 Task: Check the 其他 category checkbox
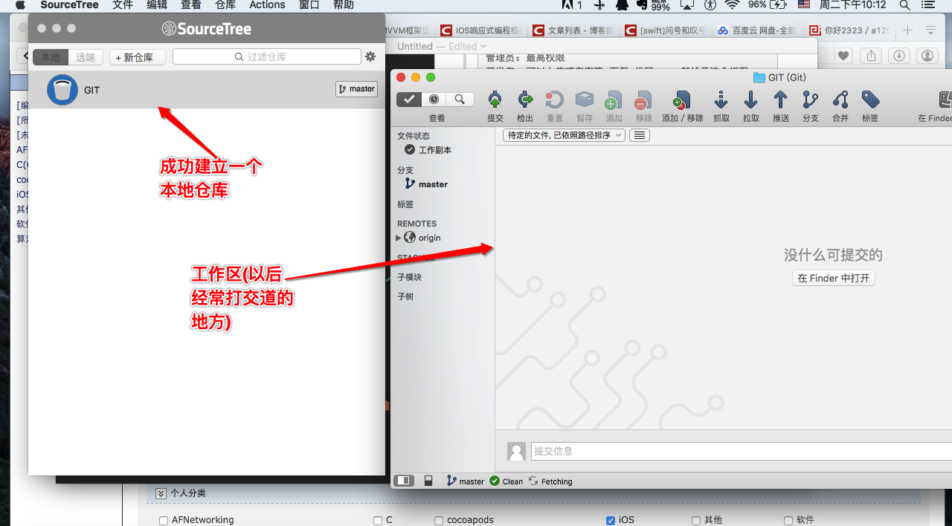point(696,521)
